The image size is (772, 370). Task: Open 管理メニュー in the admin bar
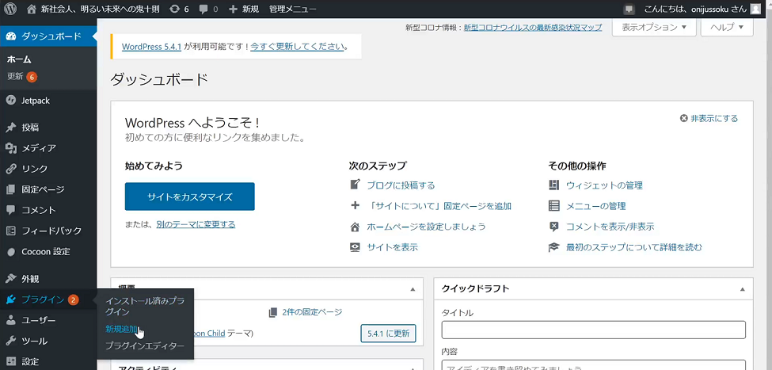pos(292,9)
